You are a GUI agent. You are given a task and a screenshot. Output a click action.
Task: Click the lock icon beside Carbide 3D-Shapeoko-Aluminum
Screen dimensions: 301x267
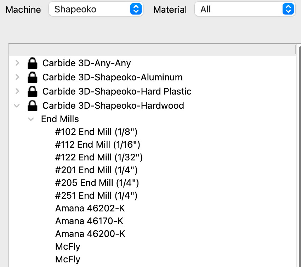[x=32, y=77]
